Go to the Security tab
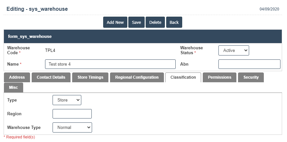This screenshot has width=287, height=142. click(x=251, y=77)
